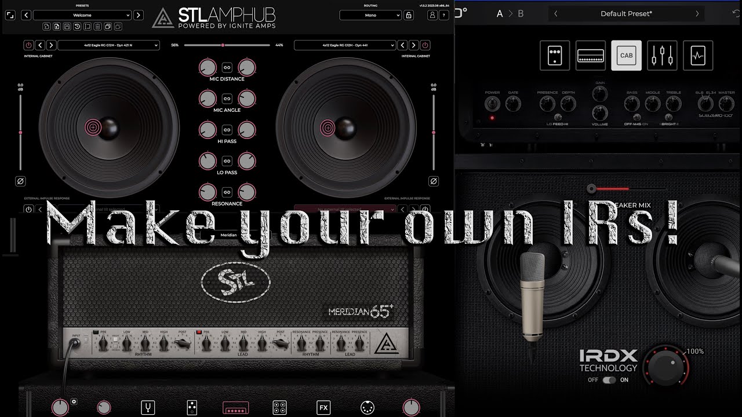Toggle the Mic Distance link button
This screenshot has height=417, width=742.
pos(227,67)
